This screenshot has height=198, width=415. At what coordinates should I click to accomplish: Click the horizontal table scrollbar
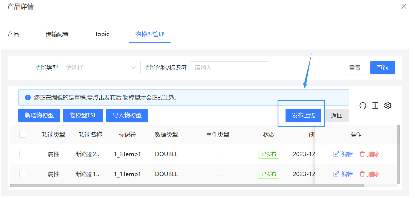[187, 186]
